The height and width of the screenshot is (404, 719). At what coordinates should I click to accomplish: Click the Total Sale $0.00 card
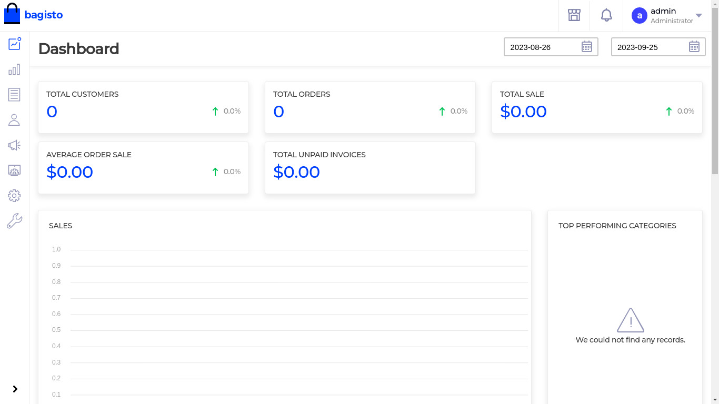coord(596,107)
